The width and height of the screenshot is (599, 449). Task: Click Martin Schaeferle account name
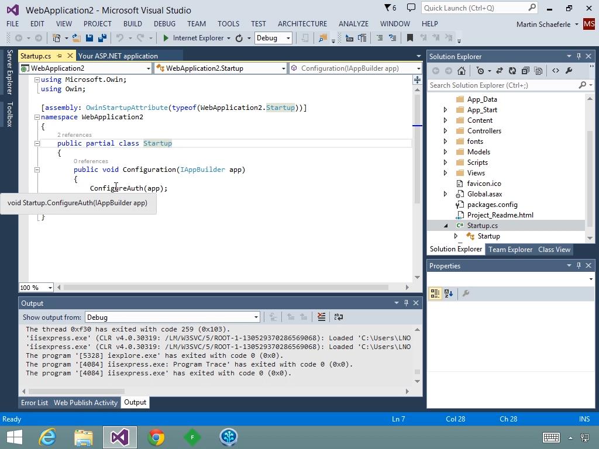click(543, 24)
